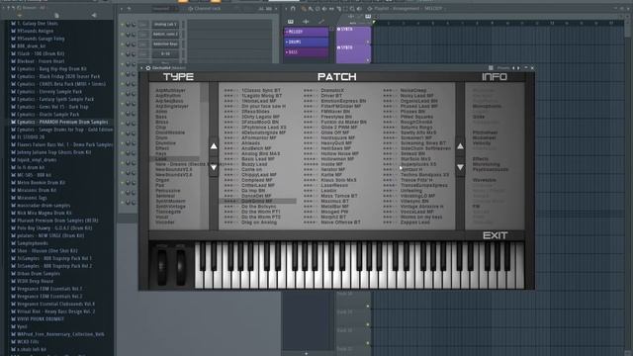Click the speaker icon in browser toolbar
Screen dimensions: 633x356
point(94,16)
